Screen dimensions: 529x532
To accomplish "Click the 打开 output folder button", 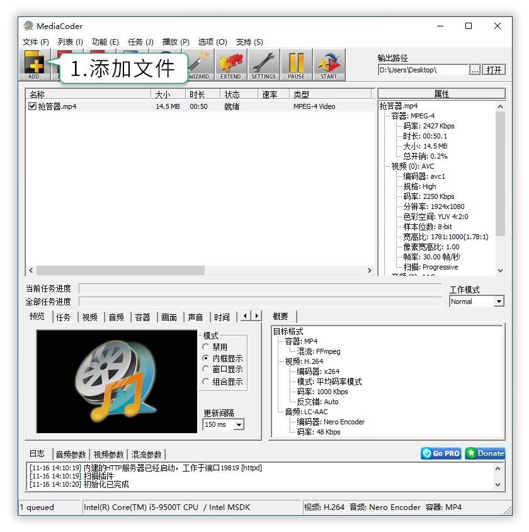I will tap(494, 70).
